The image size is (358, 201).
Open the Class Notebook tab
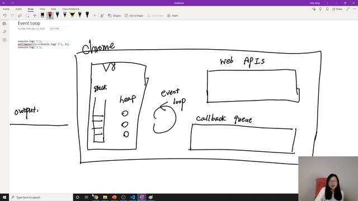(x=70, y=9)
